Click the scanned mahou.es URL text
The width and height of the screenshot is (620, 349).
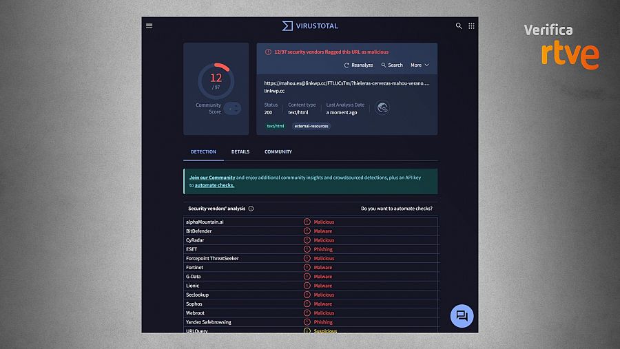347,83
